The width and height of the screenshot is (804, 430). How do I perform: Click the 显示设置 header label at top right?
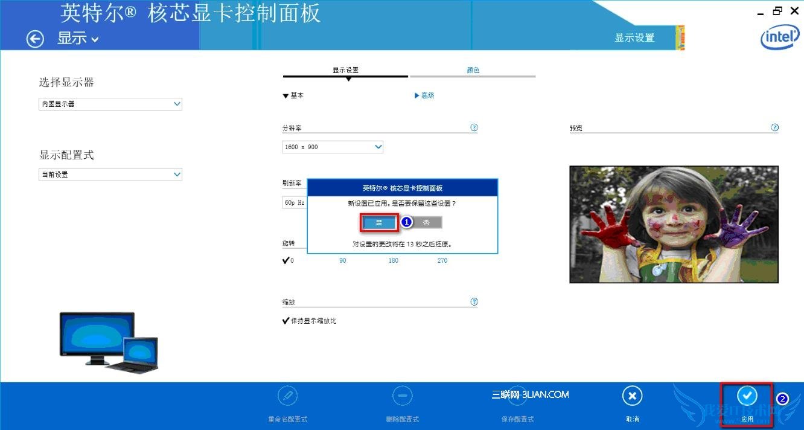634,38
